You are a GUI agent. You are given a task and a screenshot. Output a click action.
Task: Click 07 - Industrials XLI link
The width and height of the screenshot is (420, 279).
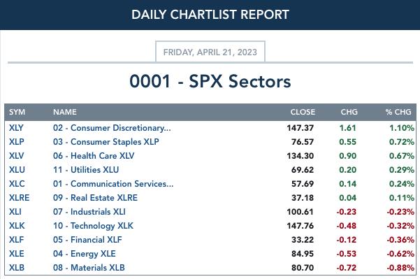pos(89,212)
